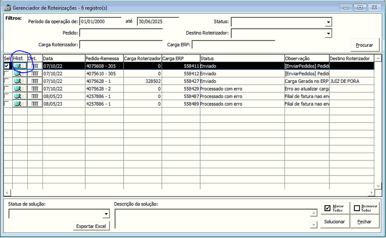
Task: Click the Procurar button
Action: click(365, 45)
